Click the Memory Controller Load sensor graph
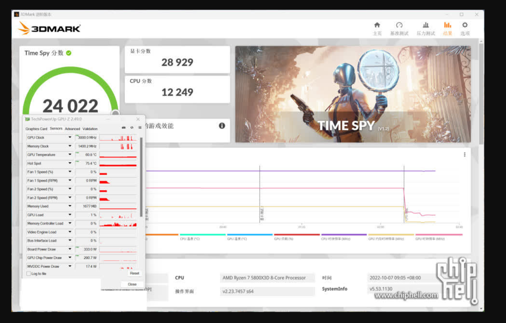 118,223
